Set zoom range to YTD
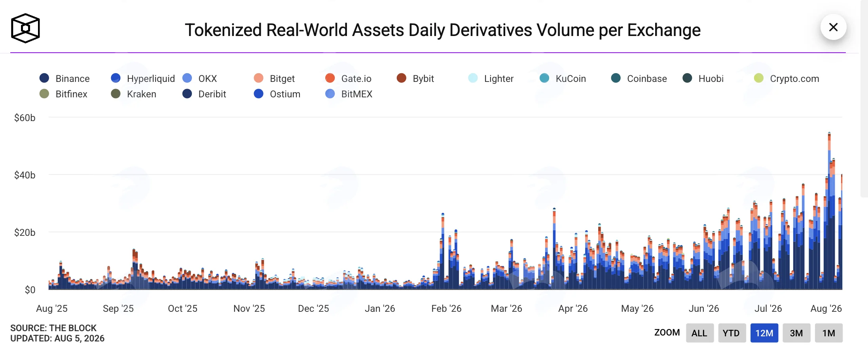The height and width of the screenshot is (364, 868). (x=732, y=333)
